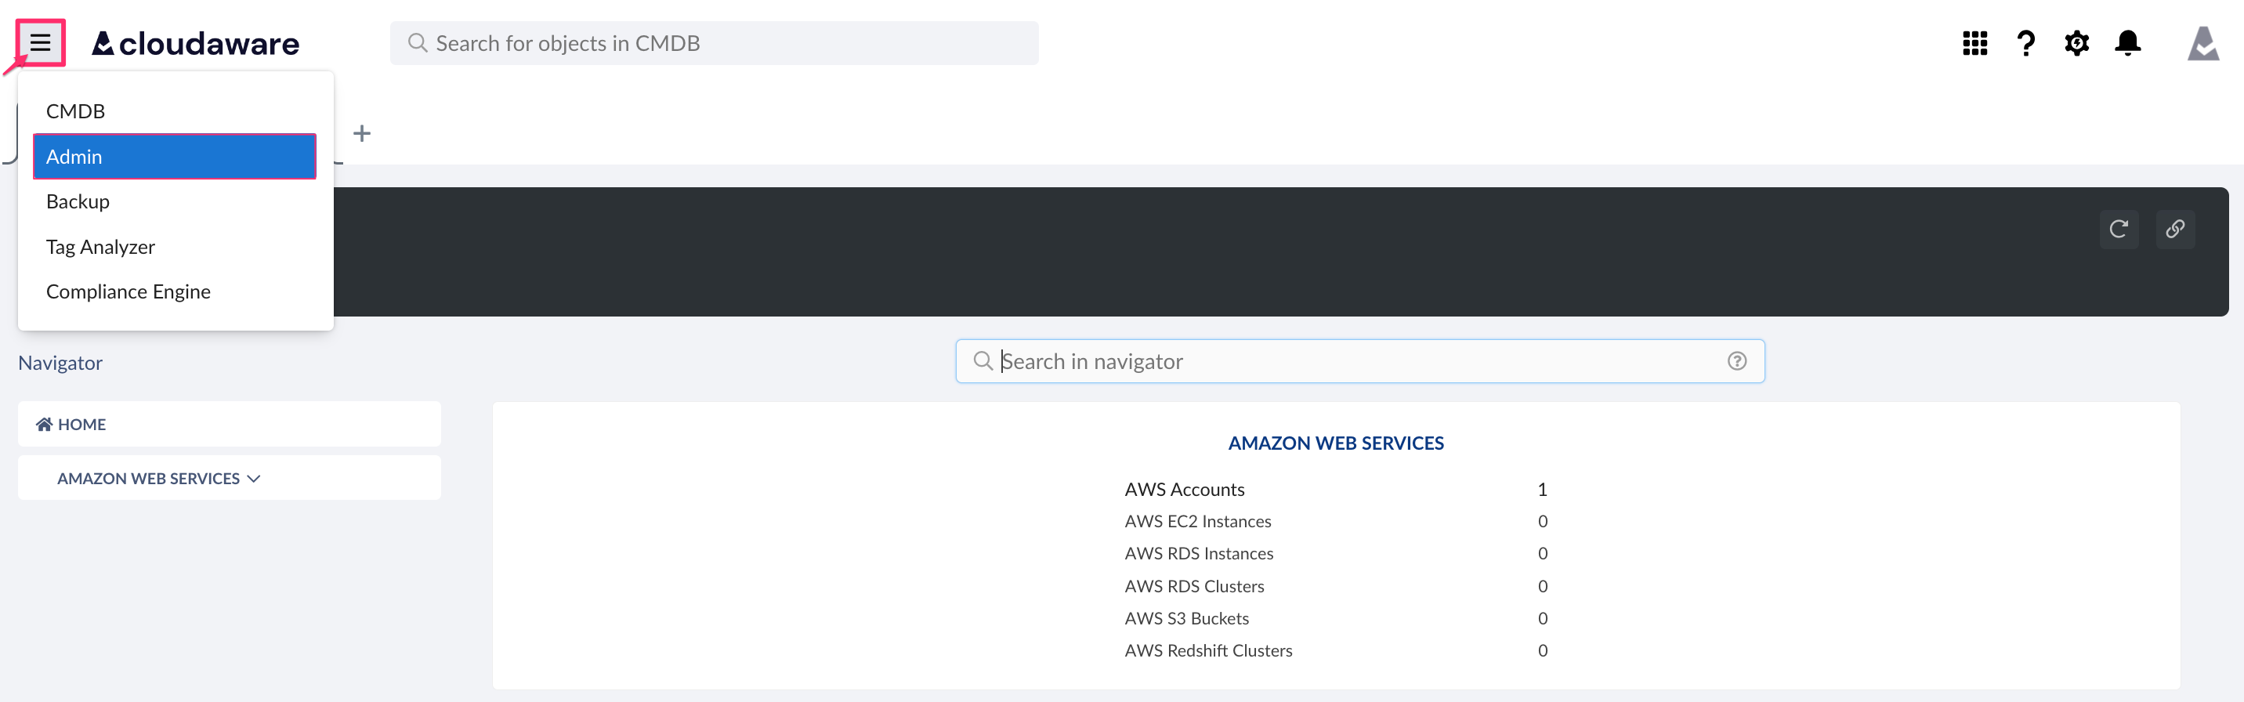The height and width of the screenshot is (702, 2244).
Task: Add a new tab with plus icon
Action: pyautogui.click(x=361, y=133)
